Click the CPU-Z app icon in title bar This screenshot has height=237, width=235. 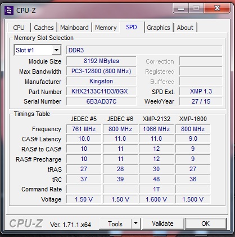(x=9, y=11)
